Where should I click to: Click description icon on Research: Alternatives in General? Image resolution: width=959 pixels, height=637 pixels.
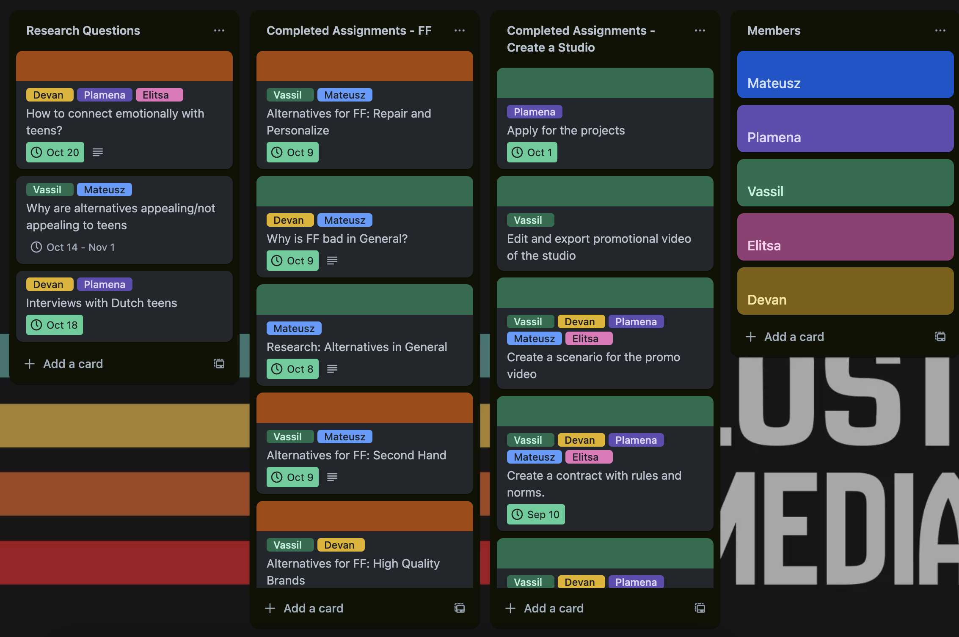[x=332, y=369]
